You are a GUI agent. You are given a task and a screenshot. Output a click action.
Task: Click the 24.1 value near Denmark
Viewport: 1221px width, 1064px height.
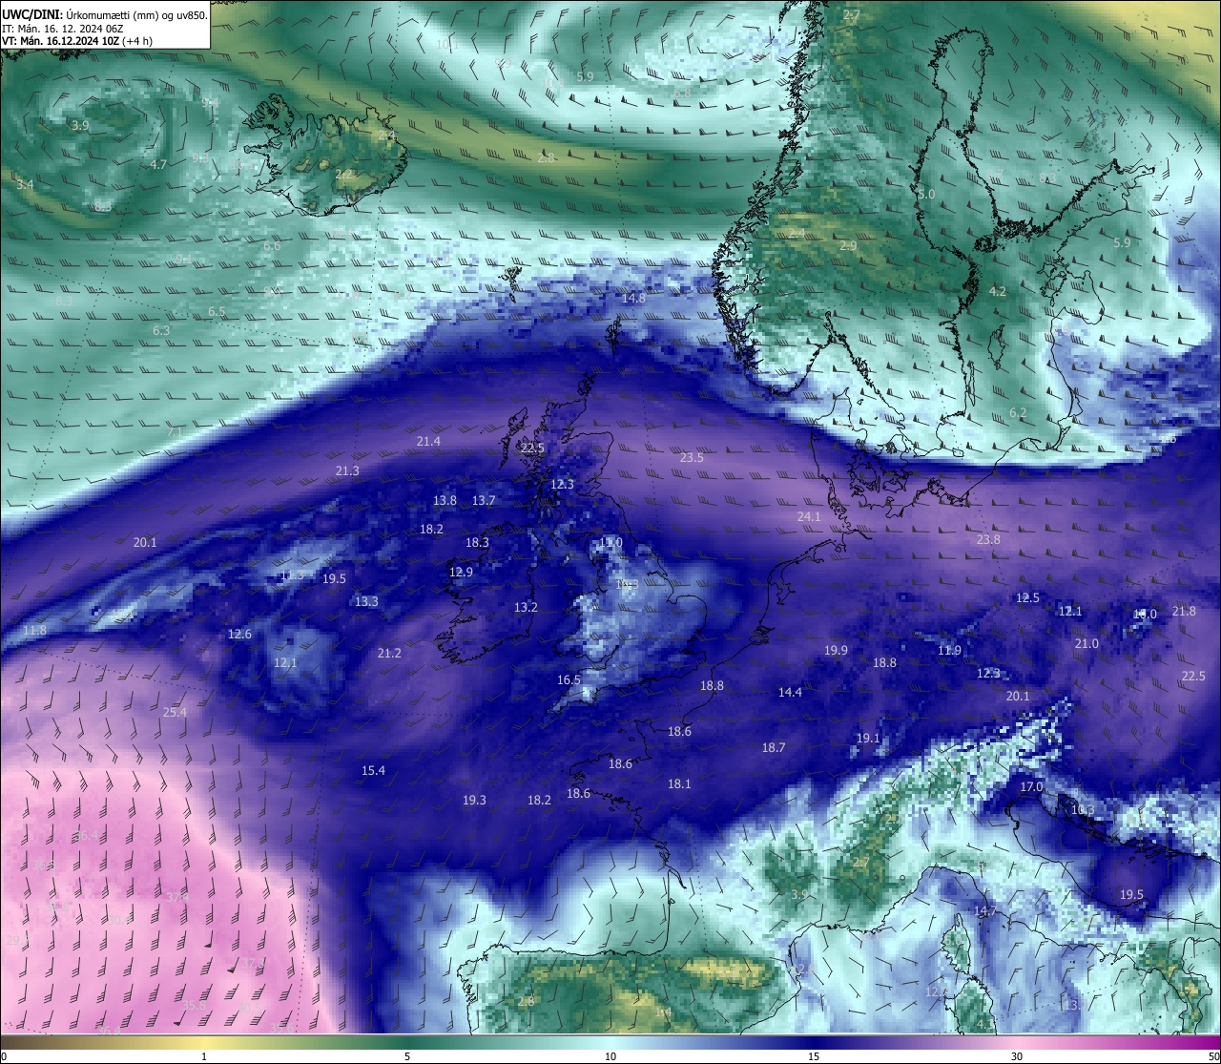(x=809, y=516)
